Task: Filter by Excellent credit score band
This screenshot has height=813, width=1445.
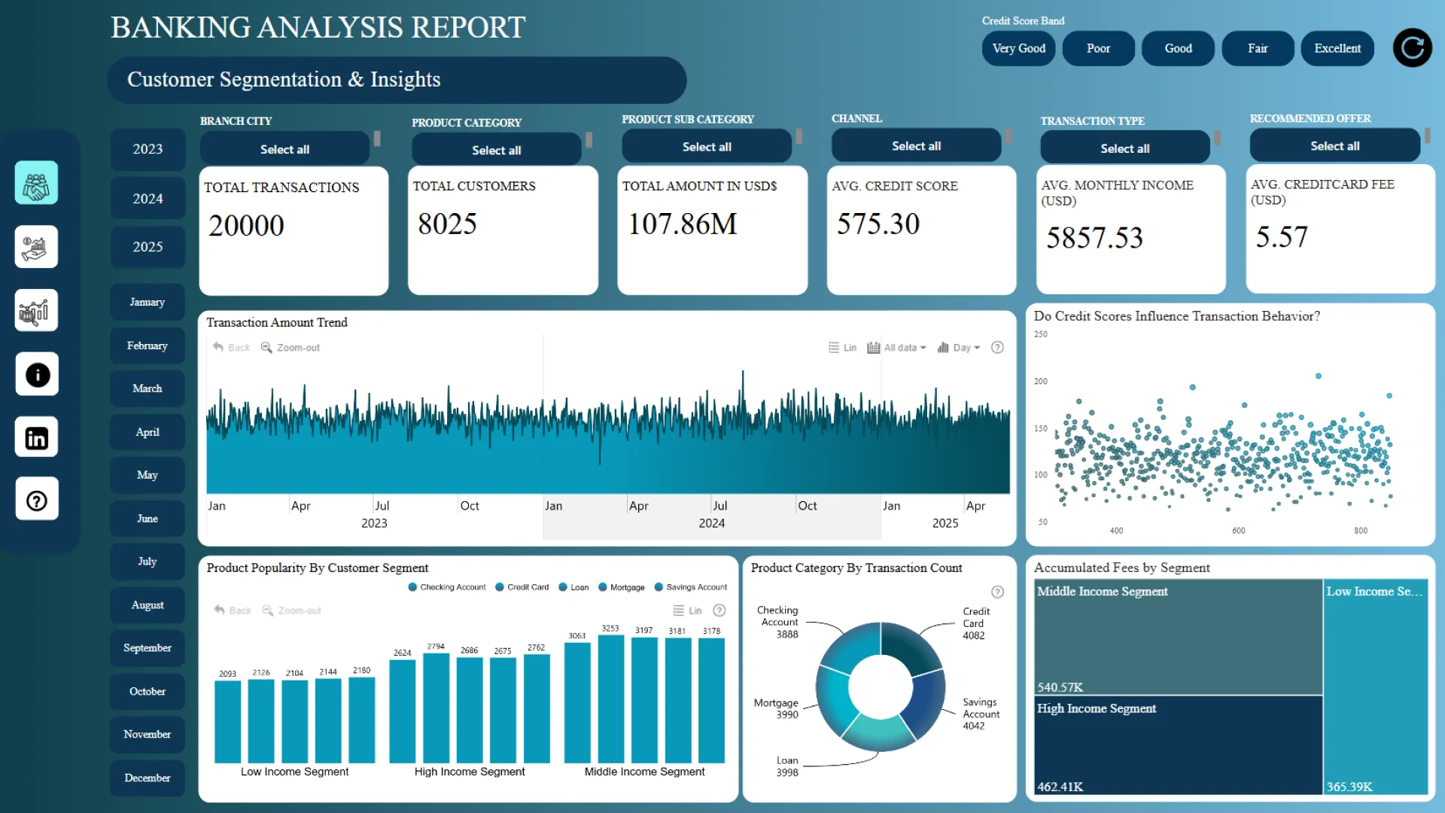Action: [1337, 48]
